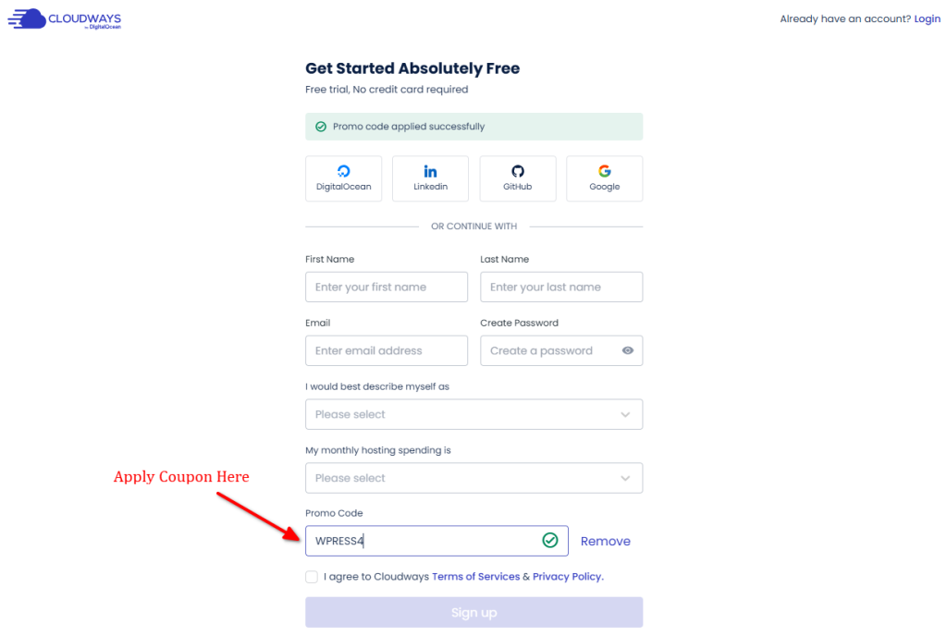
Task: Focus the Last Name input field
Action: pos(561,287)
